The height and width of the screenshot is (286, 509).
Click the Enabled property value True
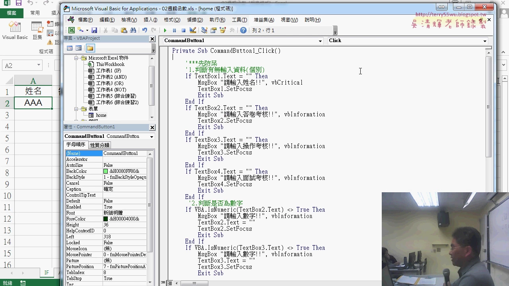point(125,207)
